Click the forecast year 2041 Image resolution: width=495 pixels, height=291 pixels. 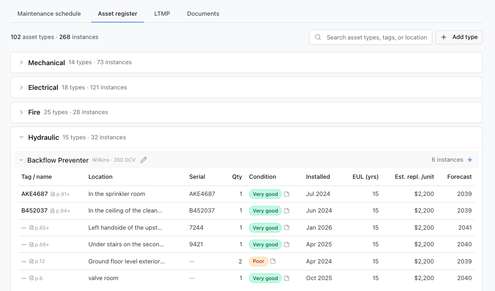coord(465,227)
